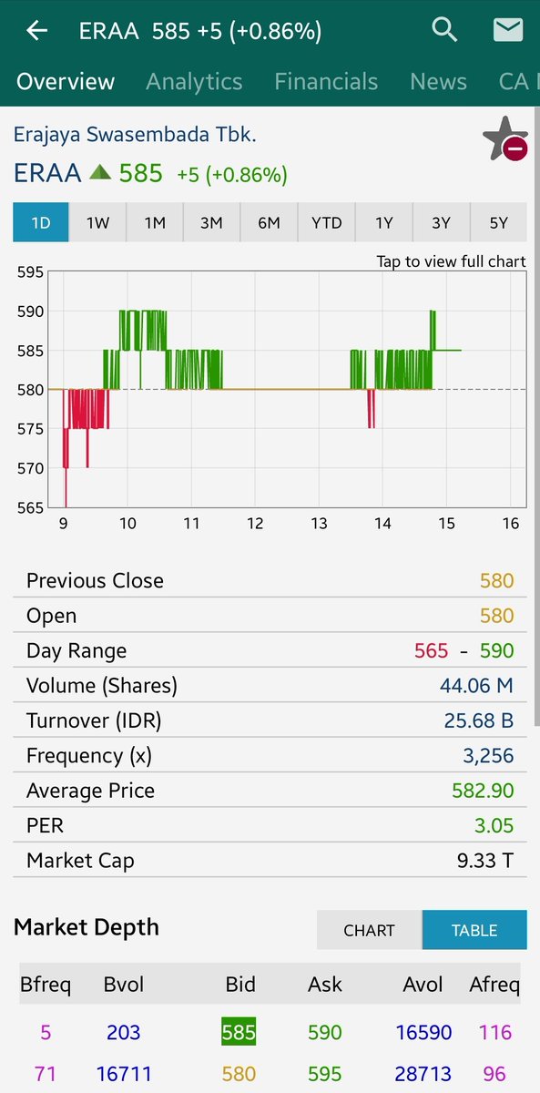Switch to the Overview tab
This screenshot has height=1093, width=540.
click(x=66, y=81)
